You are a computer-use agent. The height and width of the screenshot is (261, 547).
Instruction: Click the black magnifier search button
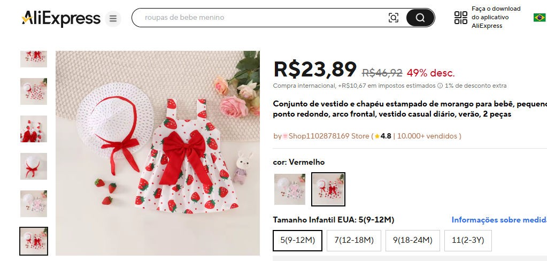pos(420,18)
